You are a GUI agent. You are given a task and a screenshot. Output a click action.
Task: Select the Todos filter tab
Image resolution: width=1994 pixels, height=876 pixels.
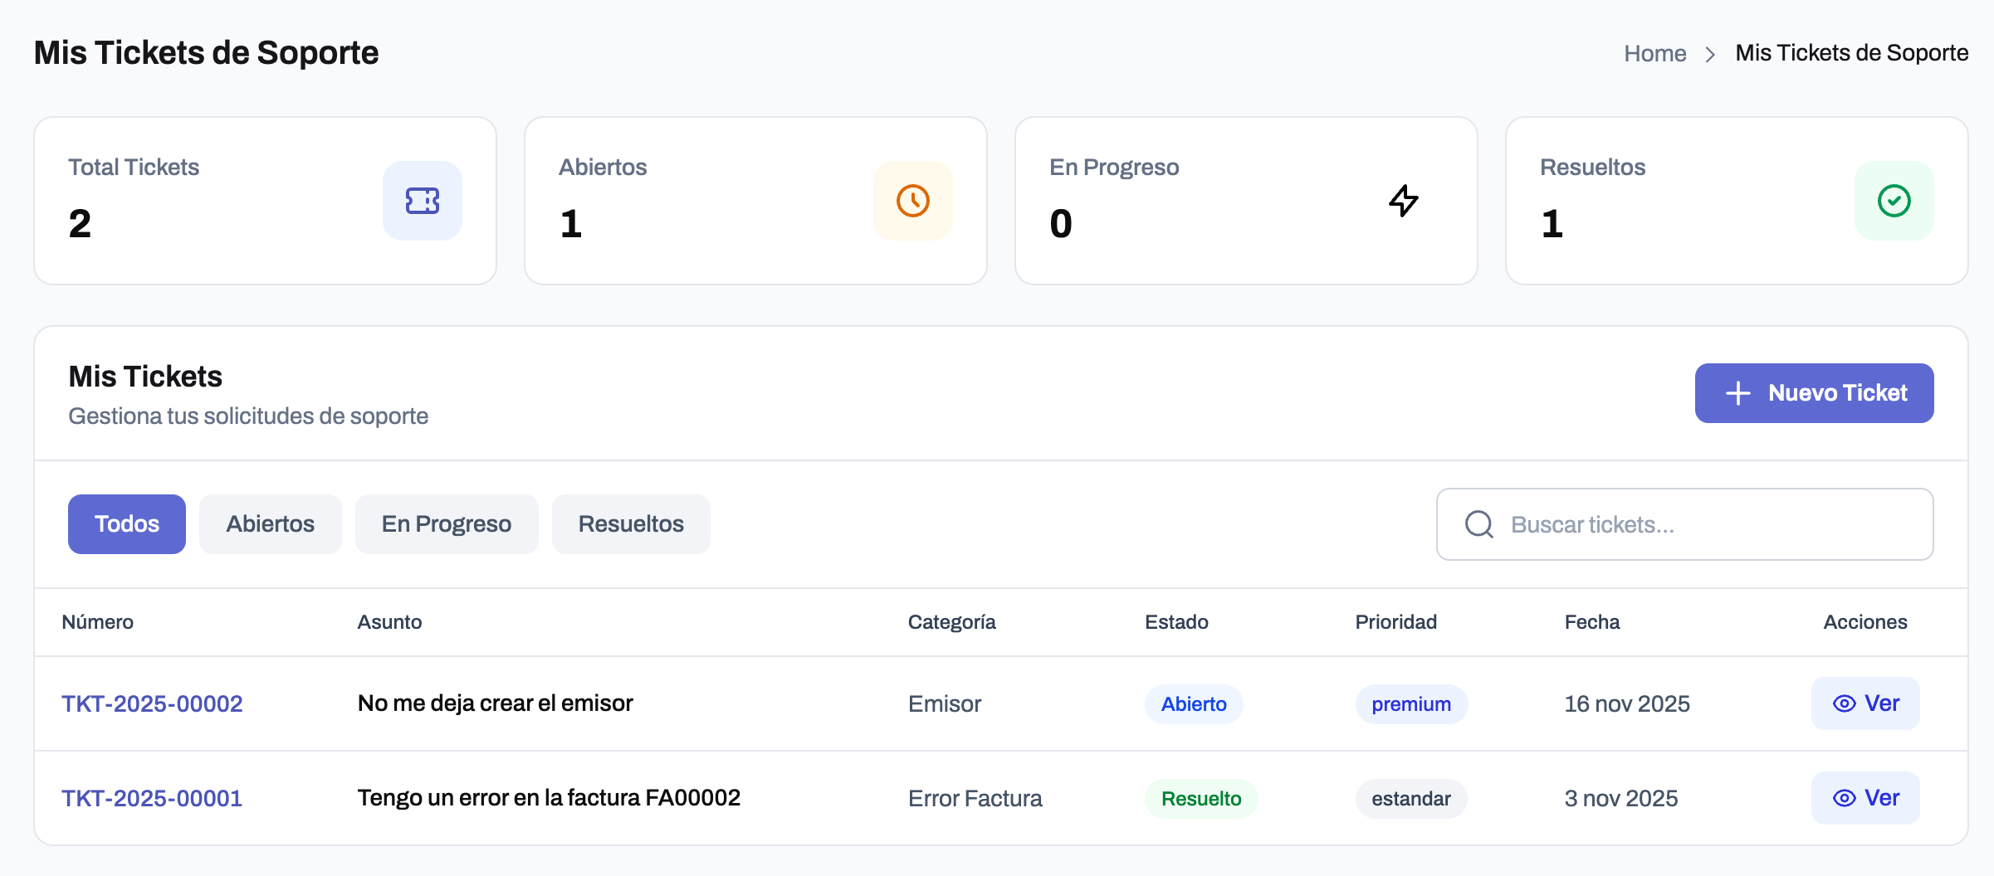pyautogui.click(x=127, y=524)
